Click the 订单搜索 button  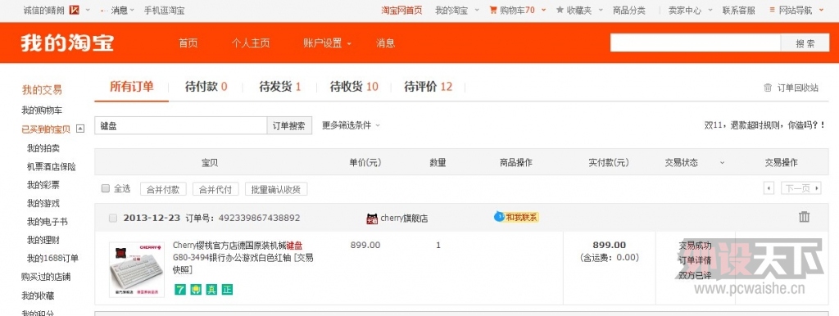(289, 125)
